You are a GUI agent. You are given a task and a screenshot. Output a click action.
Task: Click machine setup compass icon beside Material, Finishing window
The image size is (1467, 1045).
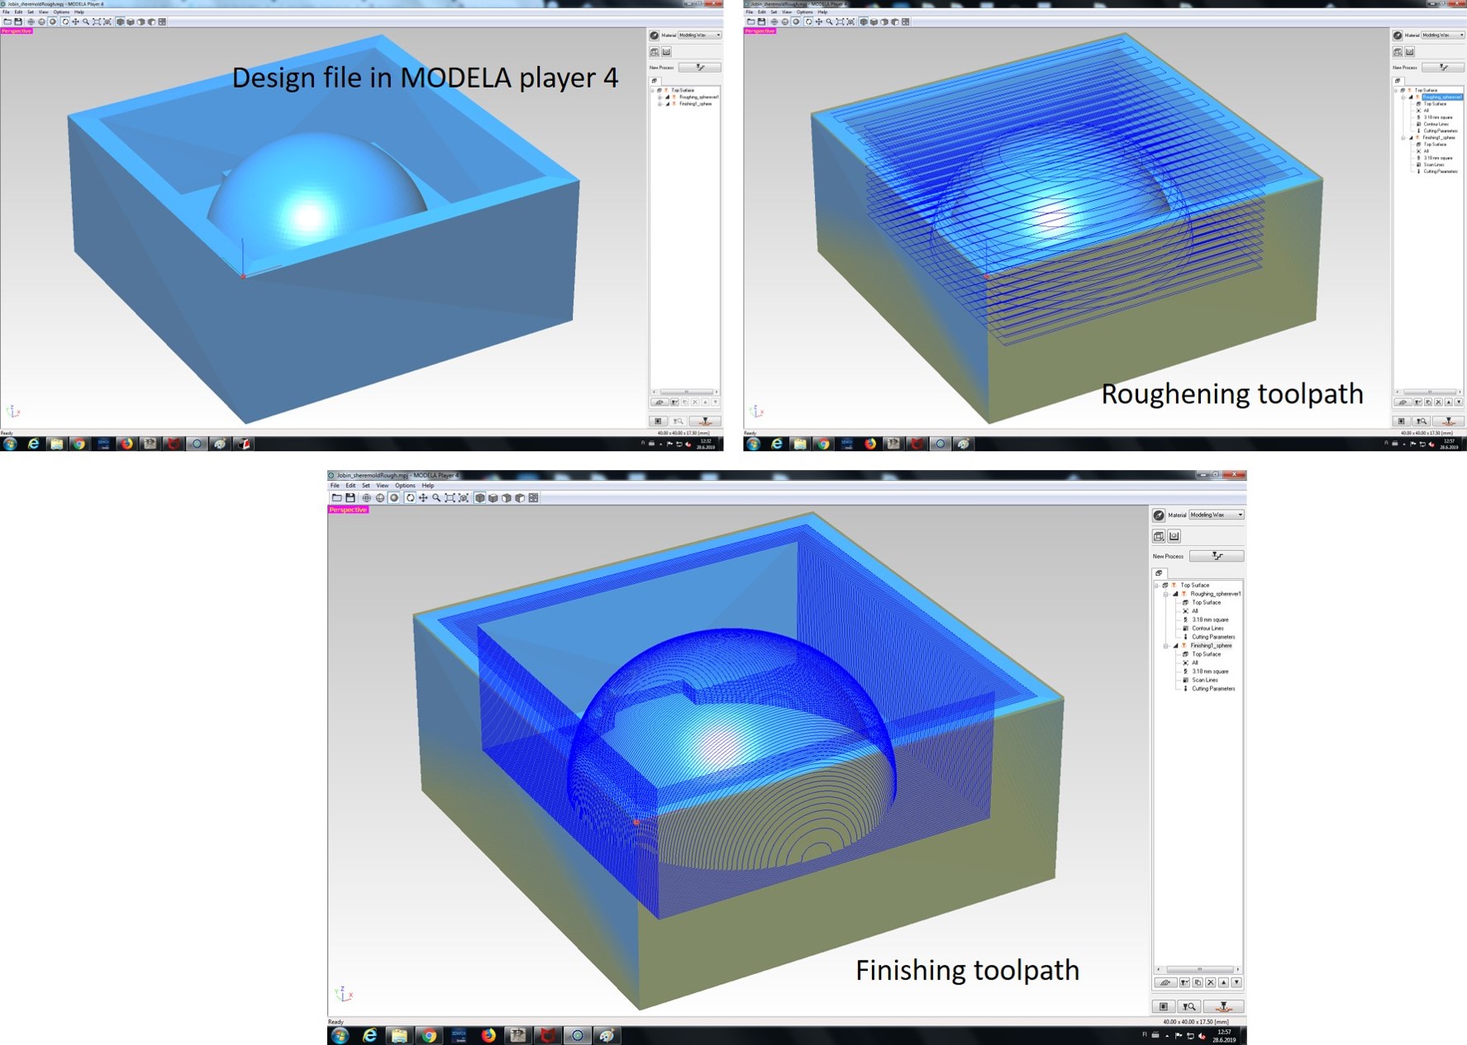[x=1159, y=515]
